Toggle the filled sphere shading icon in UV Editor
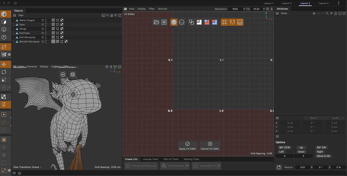The width and height of the screenshot is (347, 176). 174,22
